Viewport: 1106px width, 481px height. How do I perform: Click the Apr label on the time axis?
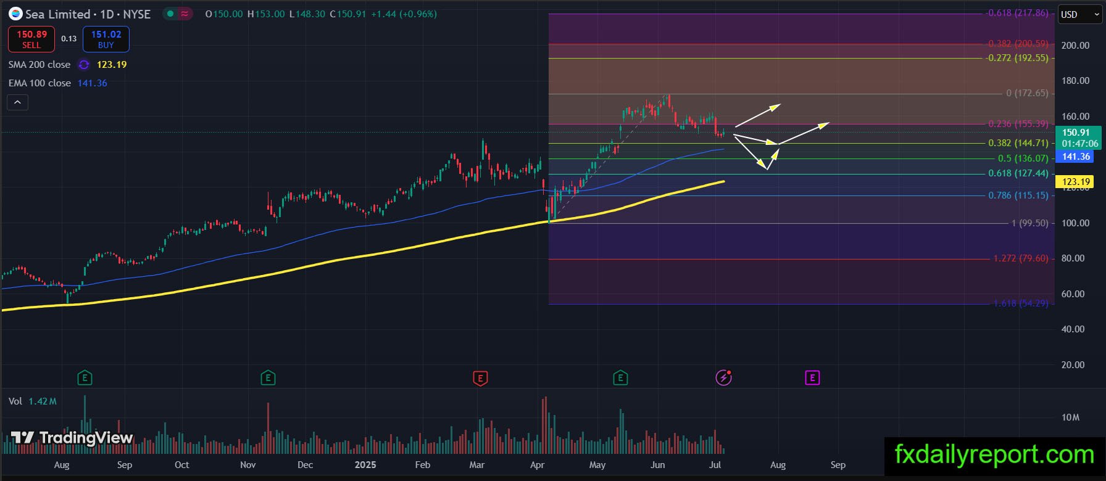click(538, 465)
